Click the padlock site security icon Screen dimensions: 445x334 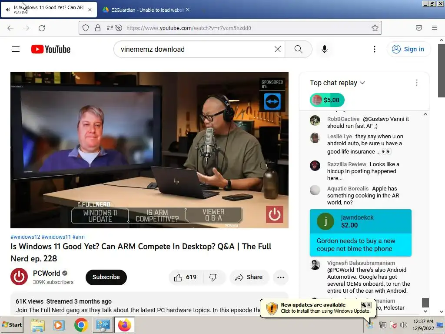pos(98,28)
